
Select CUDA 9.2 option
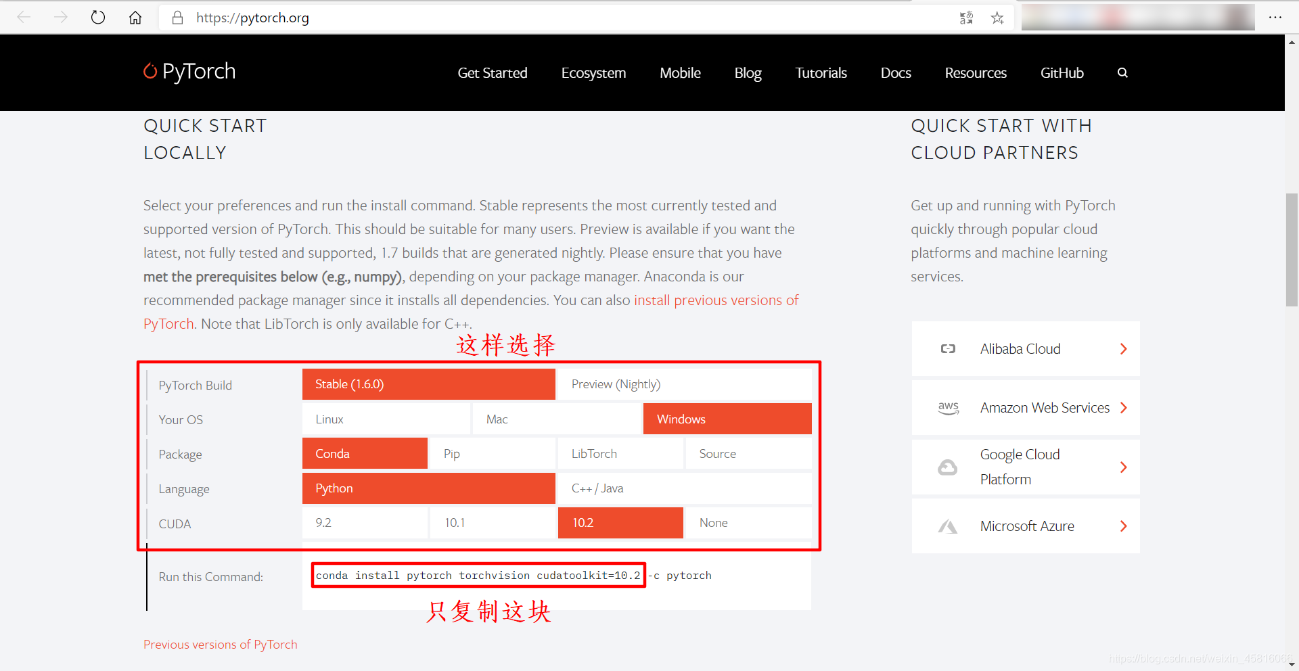[x=365, y=523]
